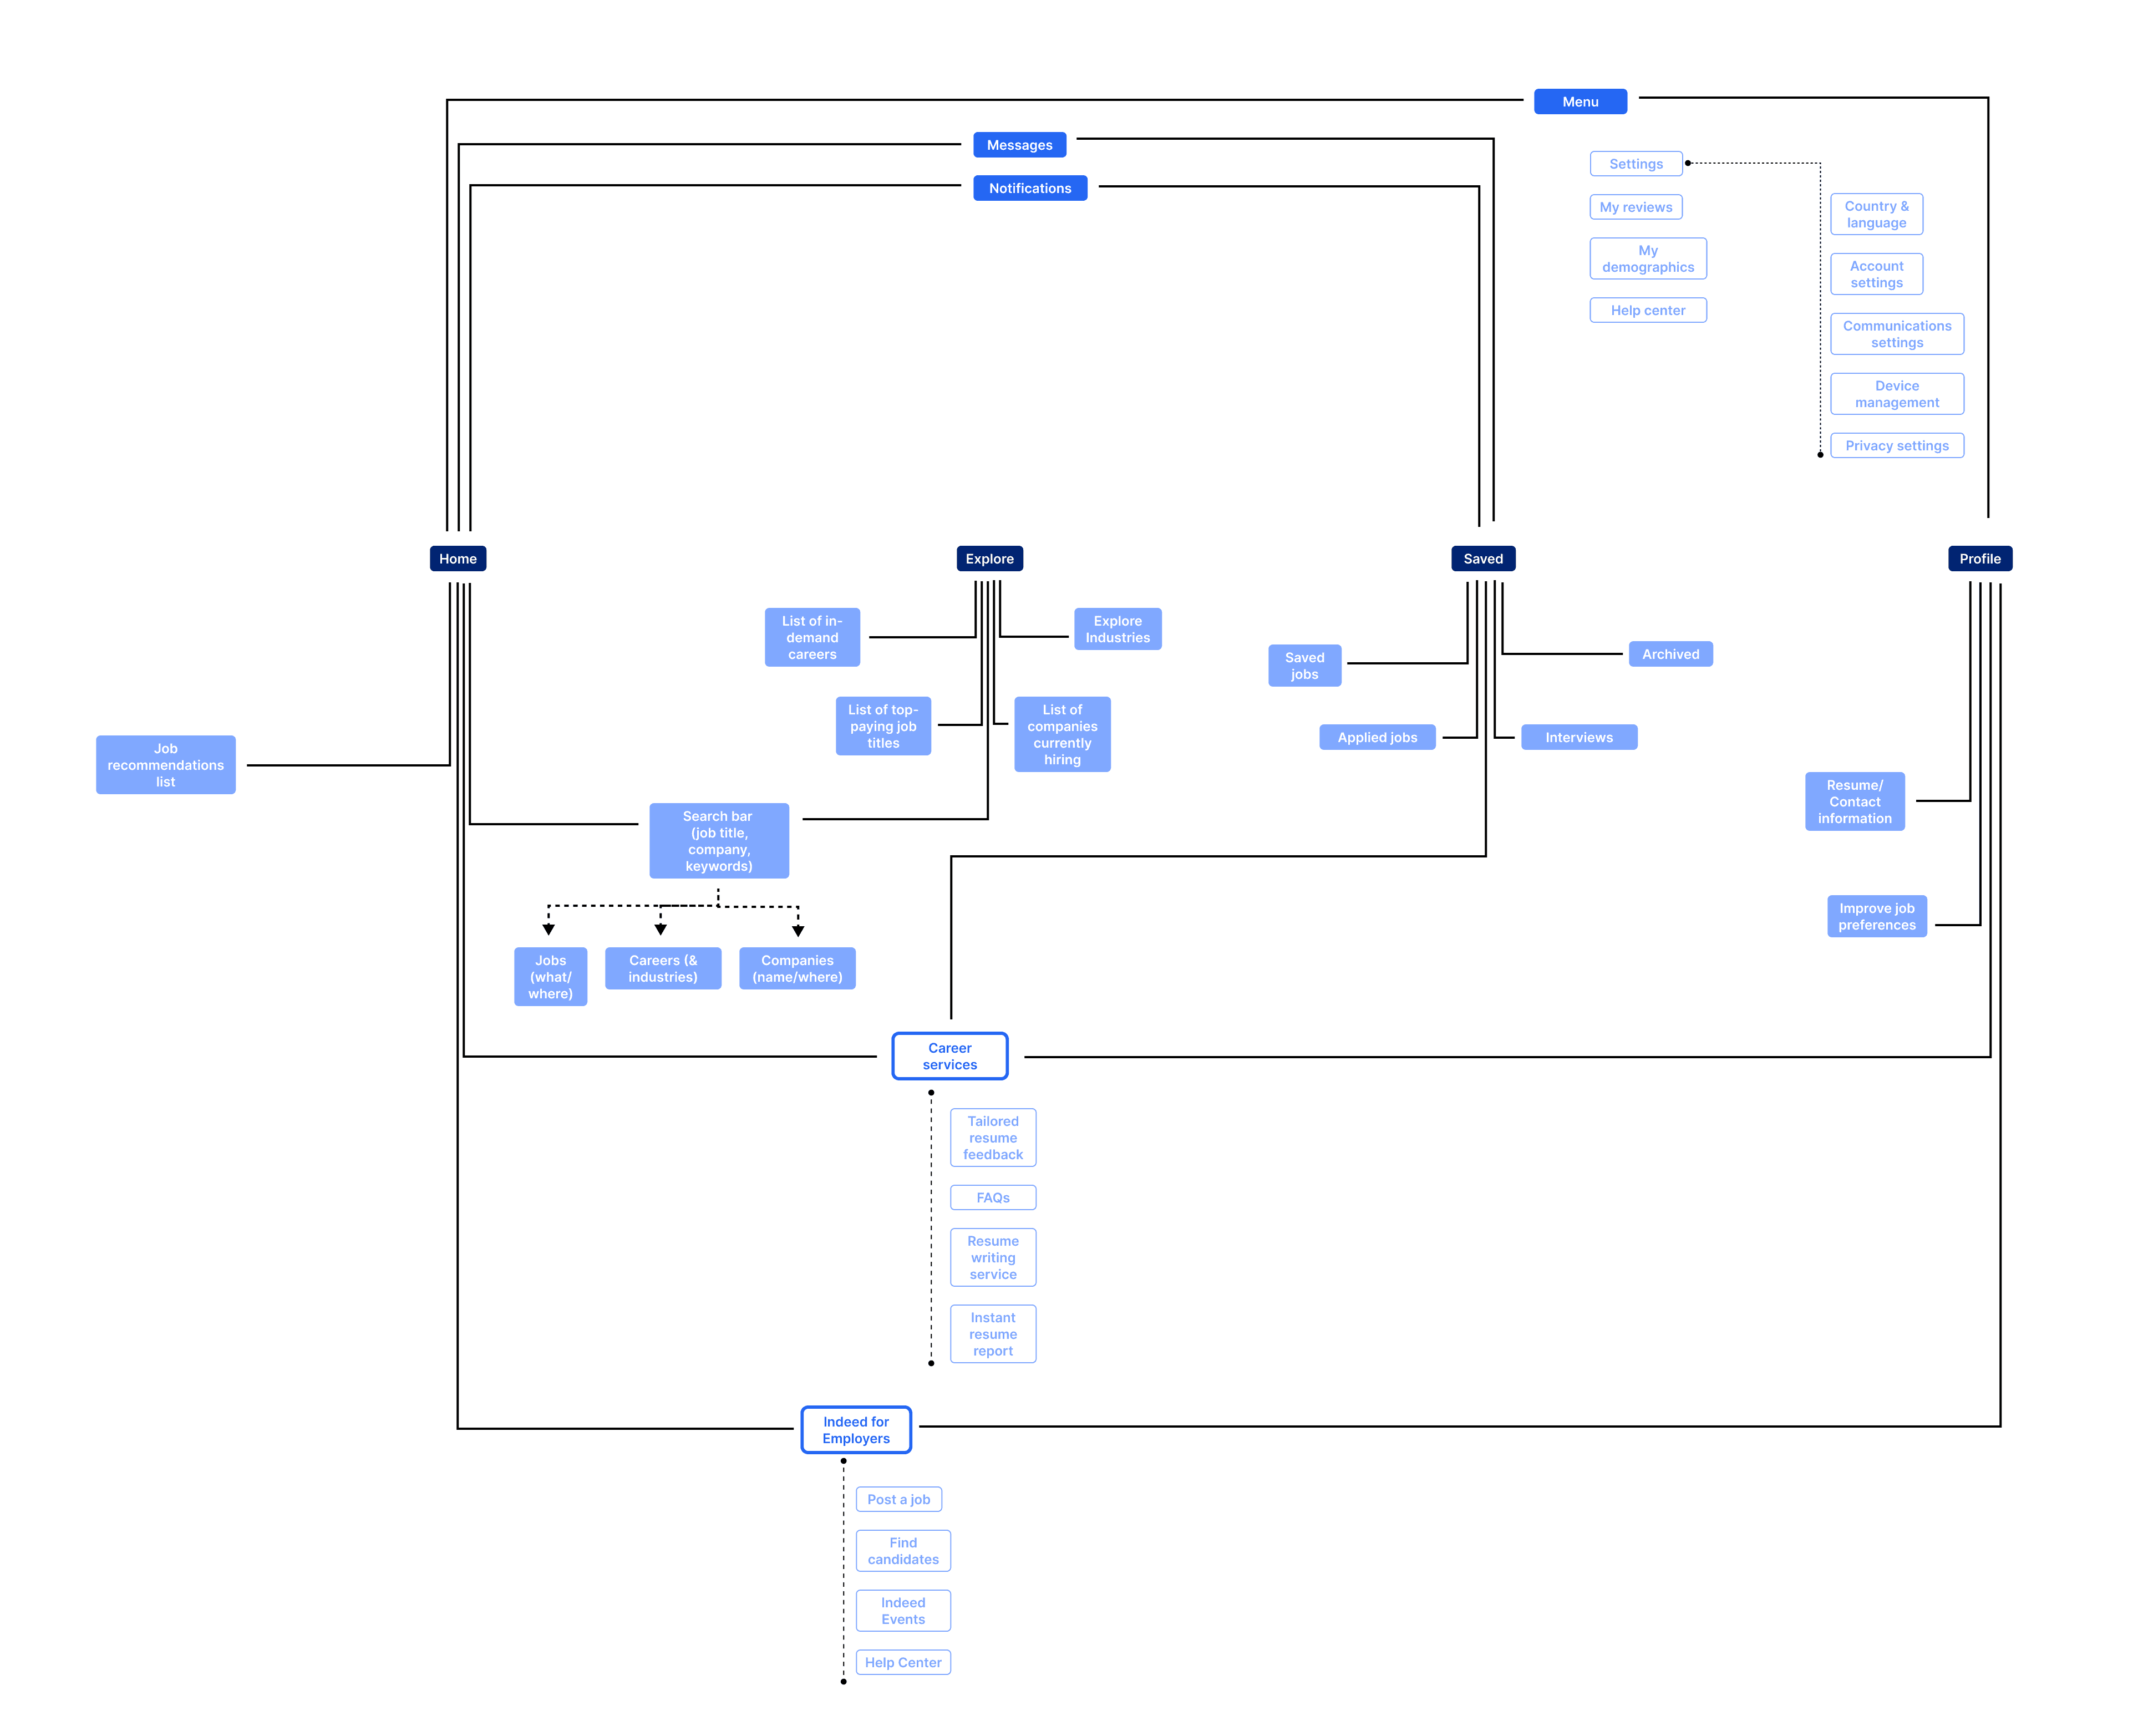This screenshot has width=2133, height=1736.
Task: Select the Job recommendations list box
Action: tap(165, 764)
